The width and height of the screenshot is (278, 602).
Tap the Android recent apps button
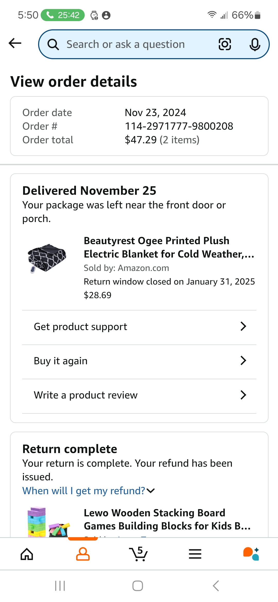pos(60,586)
